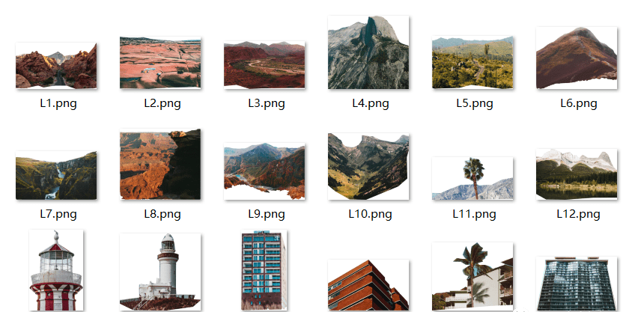Viewport: 629px width, 312px height.
Task: Click the dark glass facade building image
Action: (x=577, y=284)
